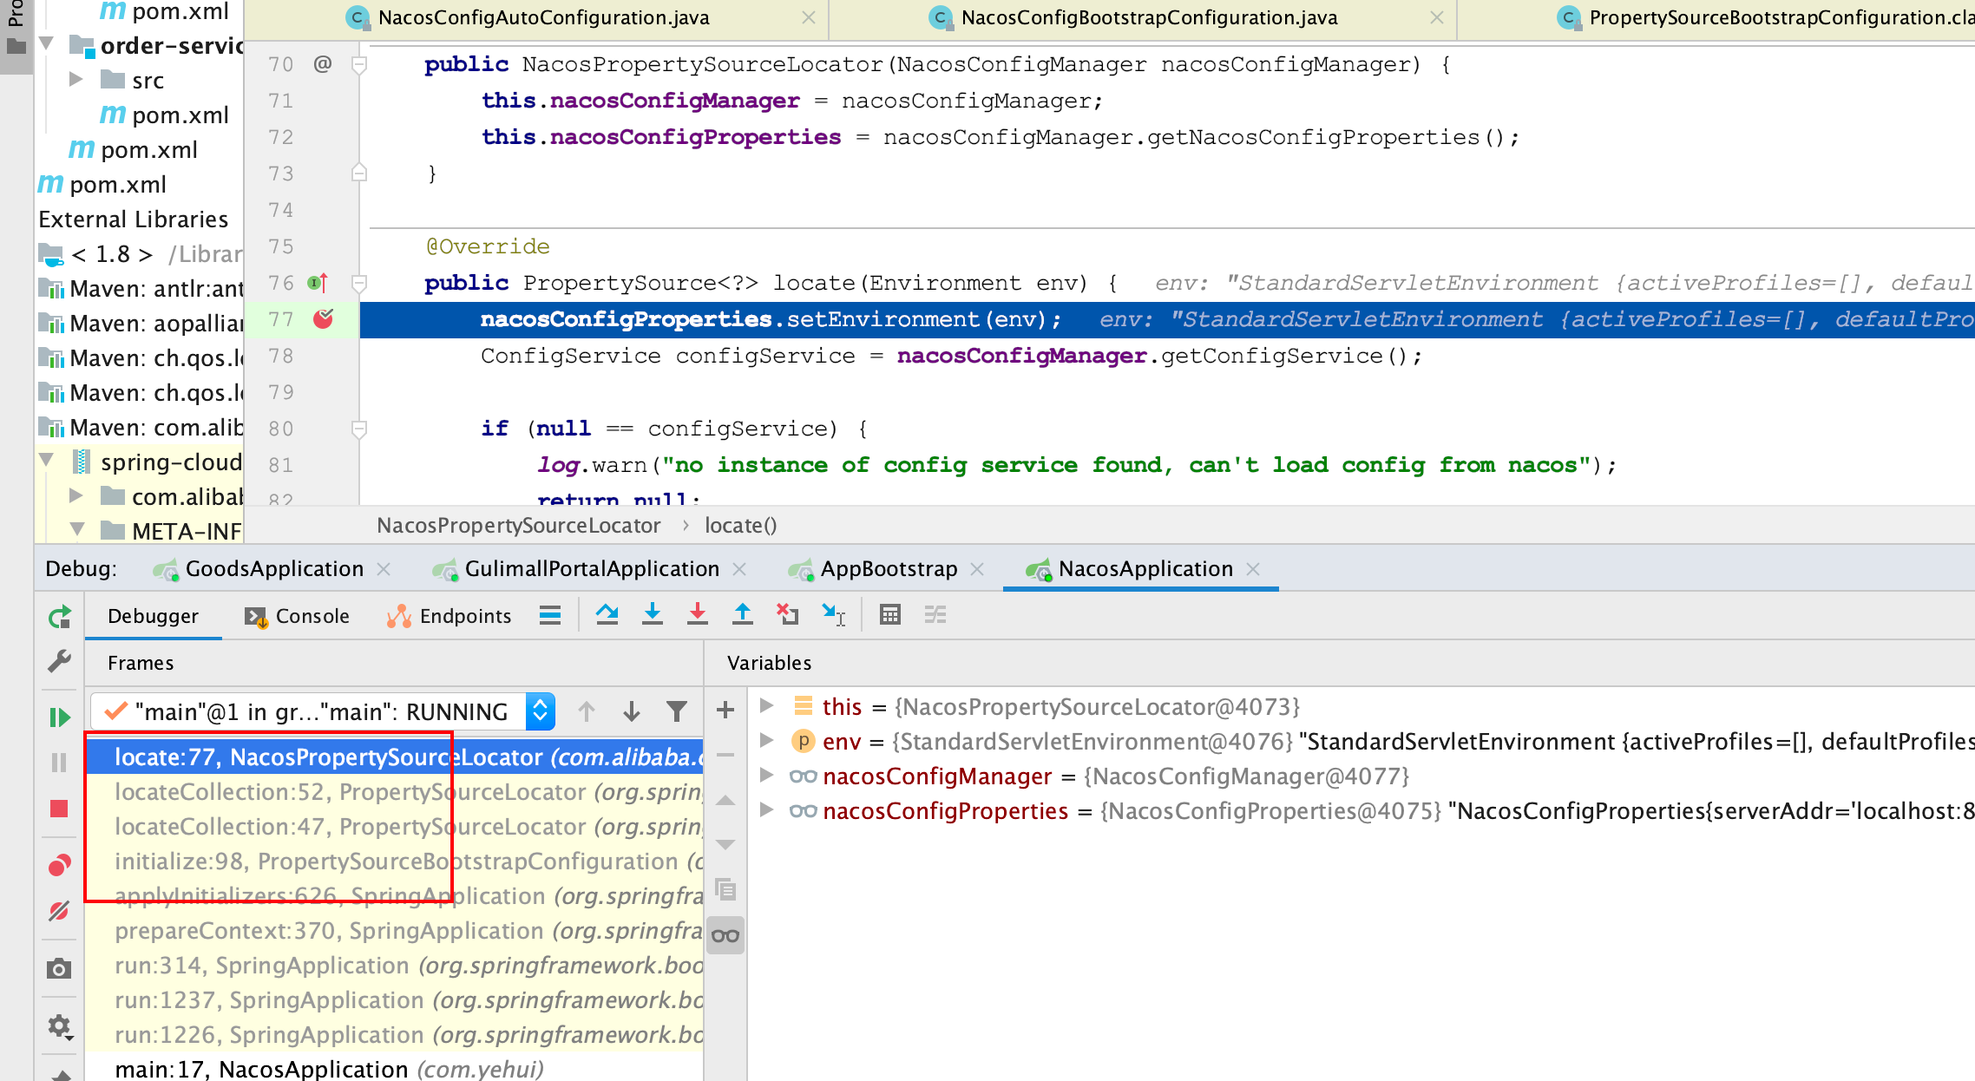Expand src folder in project tree
This screenshot has height=1081, width=1975.
coord(76,80)
